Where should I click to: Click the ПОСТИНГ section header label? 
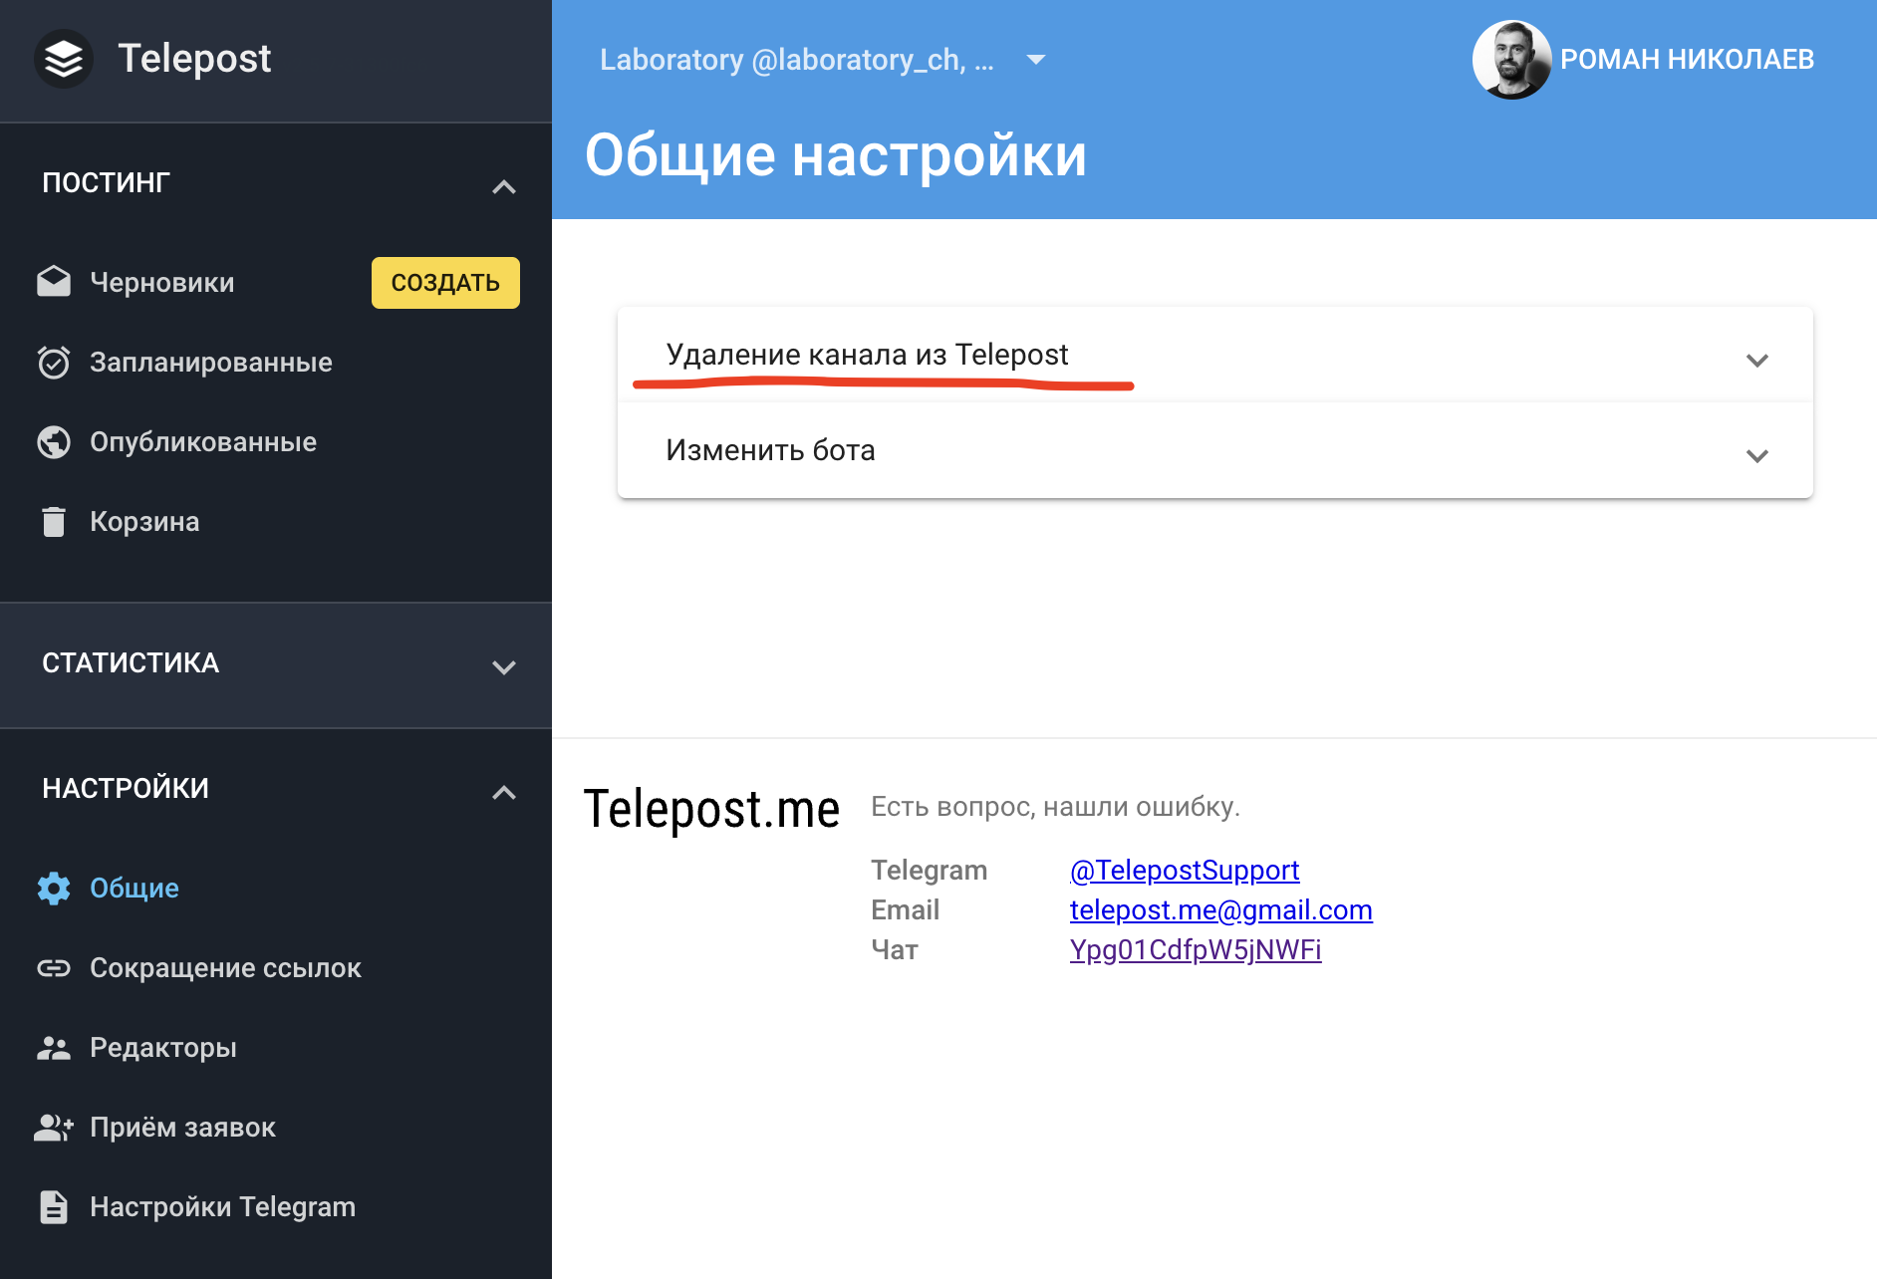tap(107, 182)
